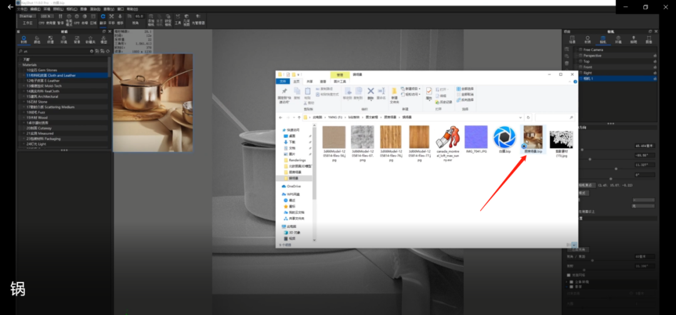The height and width of the screenshot is (315, 676).
Task: Toggle lock on Free Camera
Action: tap(655, 49)
